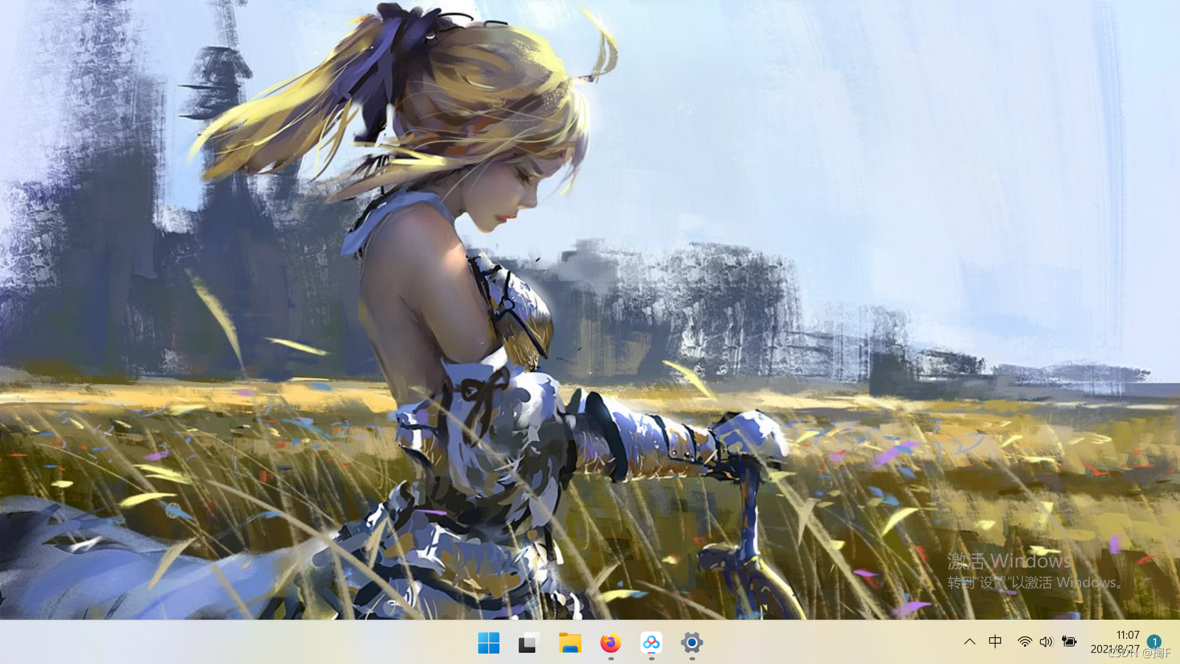The height and width of the screenshot is (664, 1180).
Task: Switch to the Firefox browser
Action: (610, 643)
